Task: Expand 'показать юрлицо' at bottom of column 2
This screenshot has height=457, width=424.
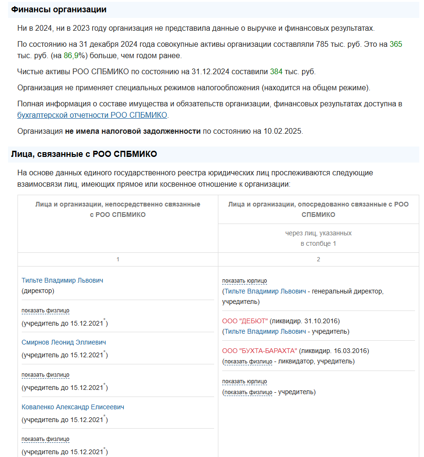Action: tap(244, 381)
